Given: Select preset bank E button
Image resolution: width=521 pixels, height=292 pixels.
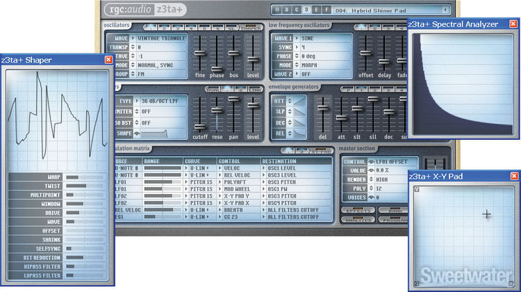Looking at the screenshot, I should [x=317, y=10].
